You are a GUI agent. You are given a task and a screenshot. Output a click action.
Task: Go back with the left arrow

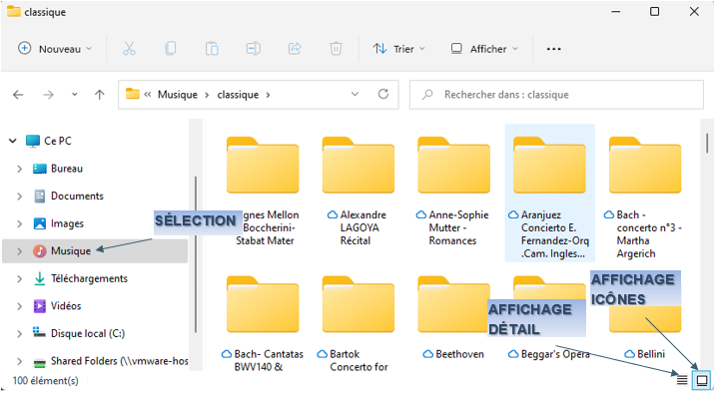coord(18,95)
